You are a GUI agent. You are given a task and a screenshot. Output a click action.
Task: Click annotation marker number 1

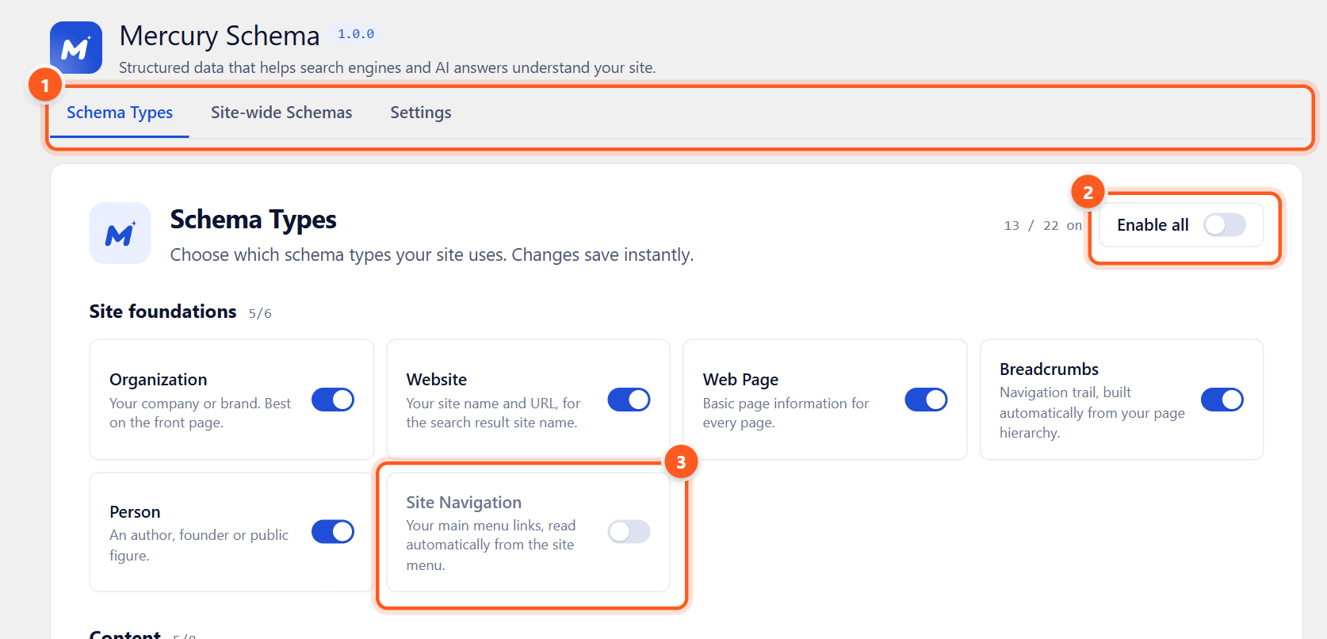pyautogui.click(x=45, y=85)
